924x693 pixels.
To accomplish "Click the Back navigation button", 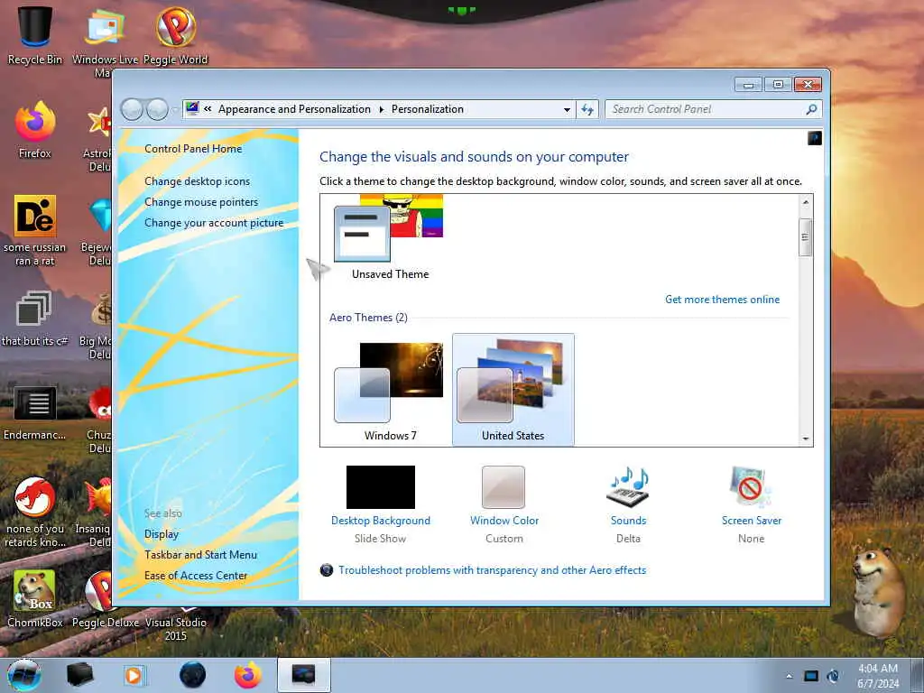I will (x=132, y=109).
